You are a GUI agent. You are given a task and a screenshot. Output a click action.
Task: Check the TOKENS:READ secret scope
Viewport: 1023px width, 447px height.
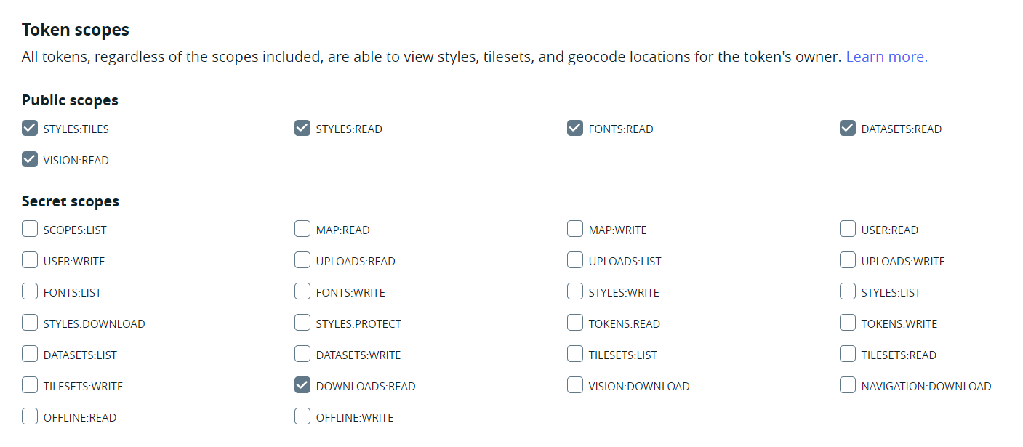[x=575, y=323]
